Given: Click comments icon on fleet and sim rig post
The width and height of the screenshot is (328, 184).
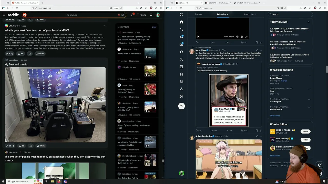Looking at the screenshot, I should pyautogui.click(x=21, y=146).
